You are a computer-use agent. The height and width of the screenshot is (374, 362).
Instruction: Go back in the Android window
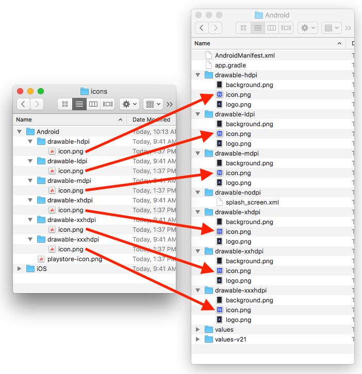point(202,28)
